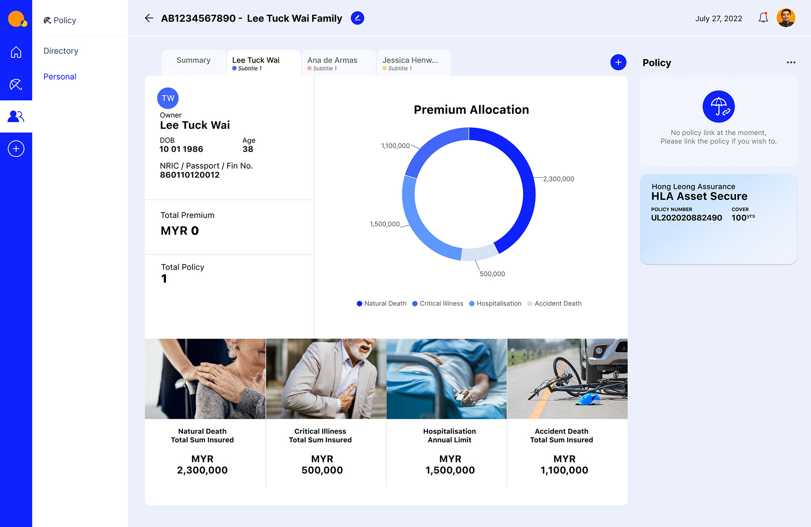Open the notification bell

[763, 18]
